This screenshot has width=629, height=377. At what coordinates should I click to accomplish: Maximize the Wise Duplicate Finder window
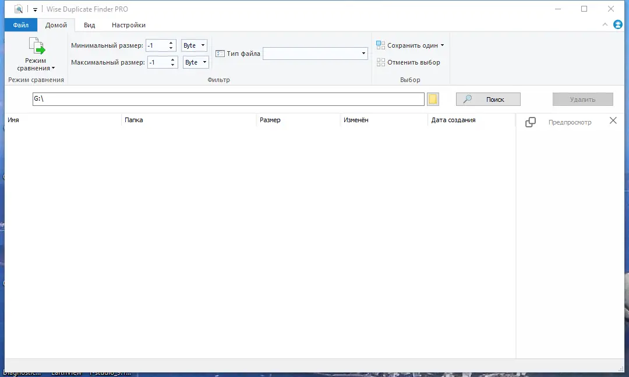tap(584, 9)
